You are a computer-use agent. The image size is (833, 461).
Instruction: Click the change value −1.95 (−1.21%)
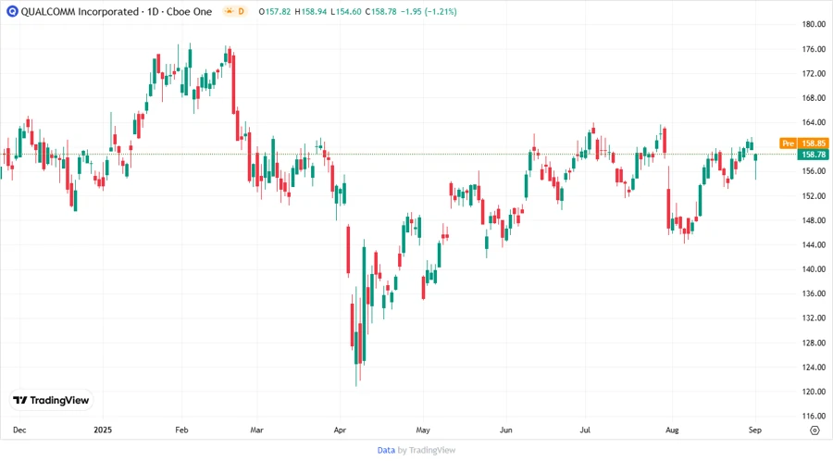point(429,11)
